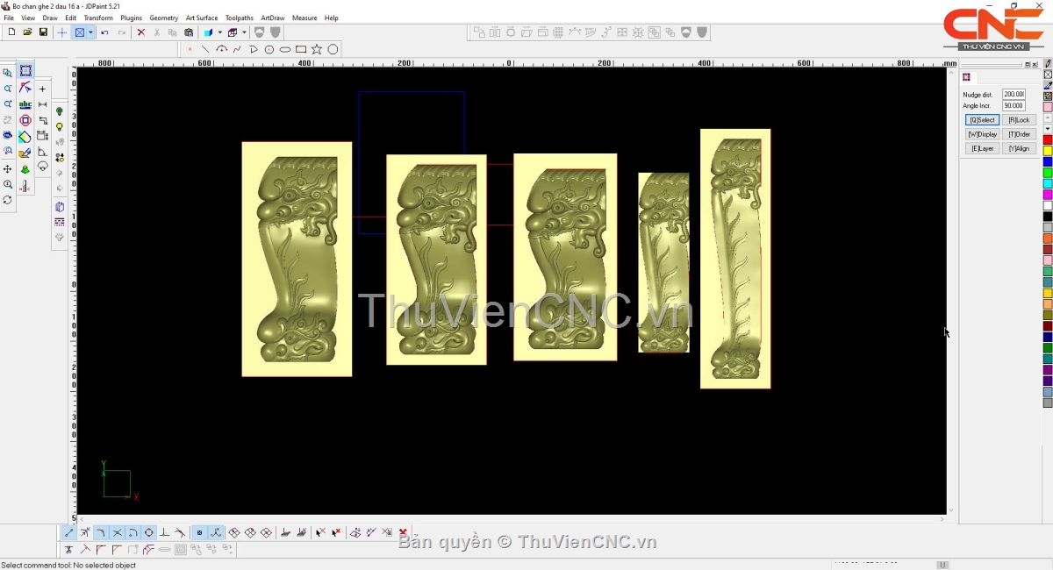Image resolution: width=1053 pixels, height=570 pixels.
Task: Pick the red color swatch
Action: click(1048, 140)
